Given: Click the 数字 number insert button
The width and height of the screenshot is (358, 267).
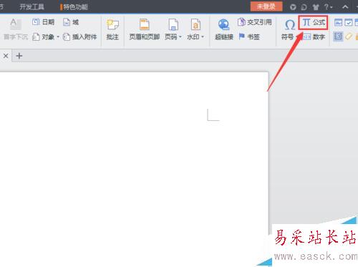Looking at the screenshot, I should [314, 37].
